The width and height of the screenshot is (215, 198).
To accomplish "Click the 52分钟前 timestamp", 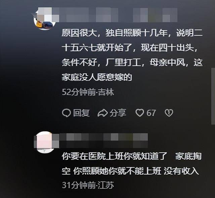I will point(78,92).
